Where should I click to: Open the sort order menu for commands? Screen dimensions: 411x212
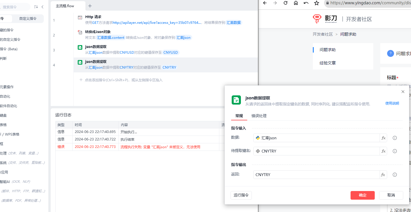36,7
